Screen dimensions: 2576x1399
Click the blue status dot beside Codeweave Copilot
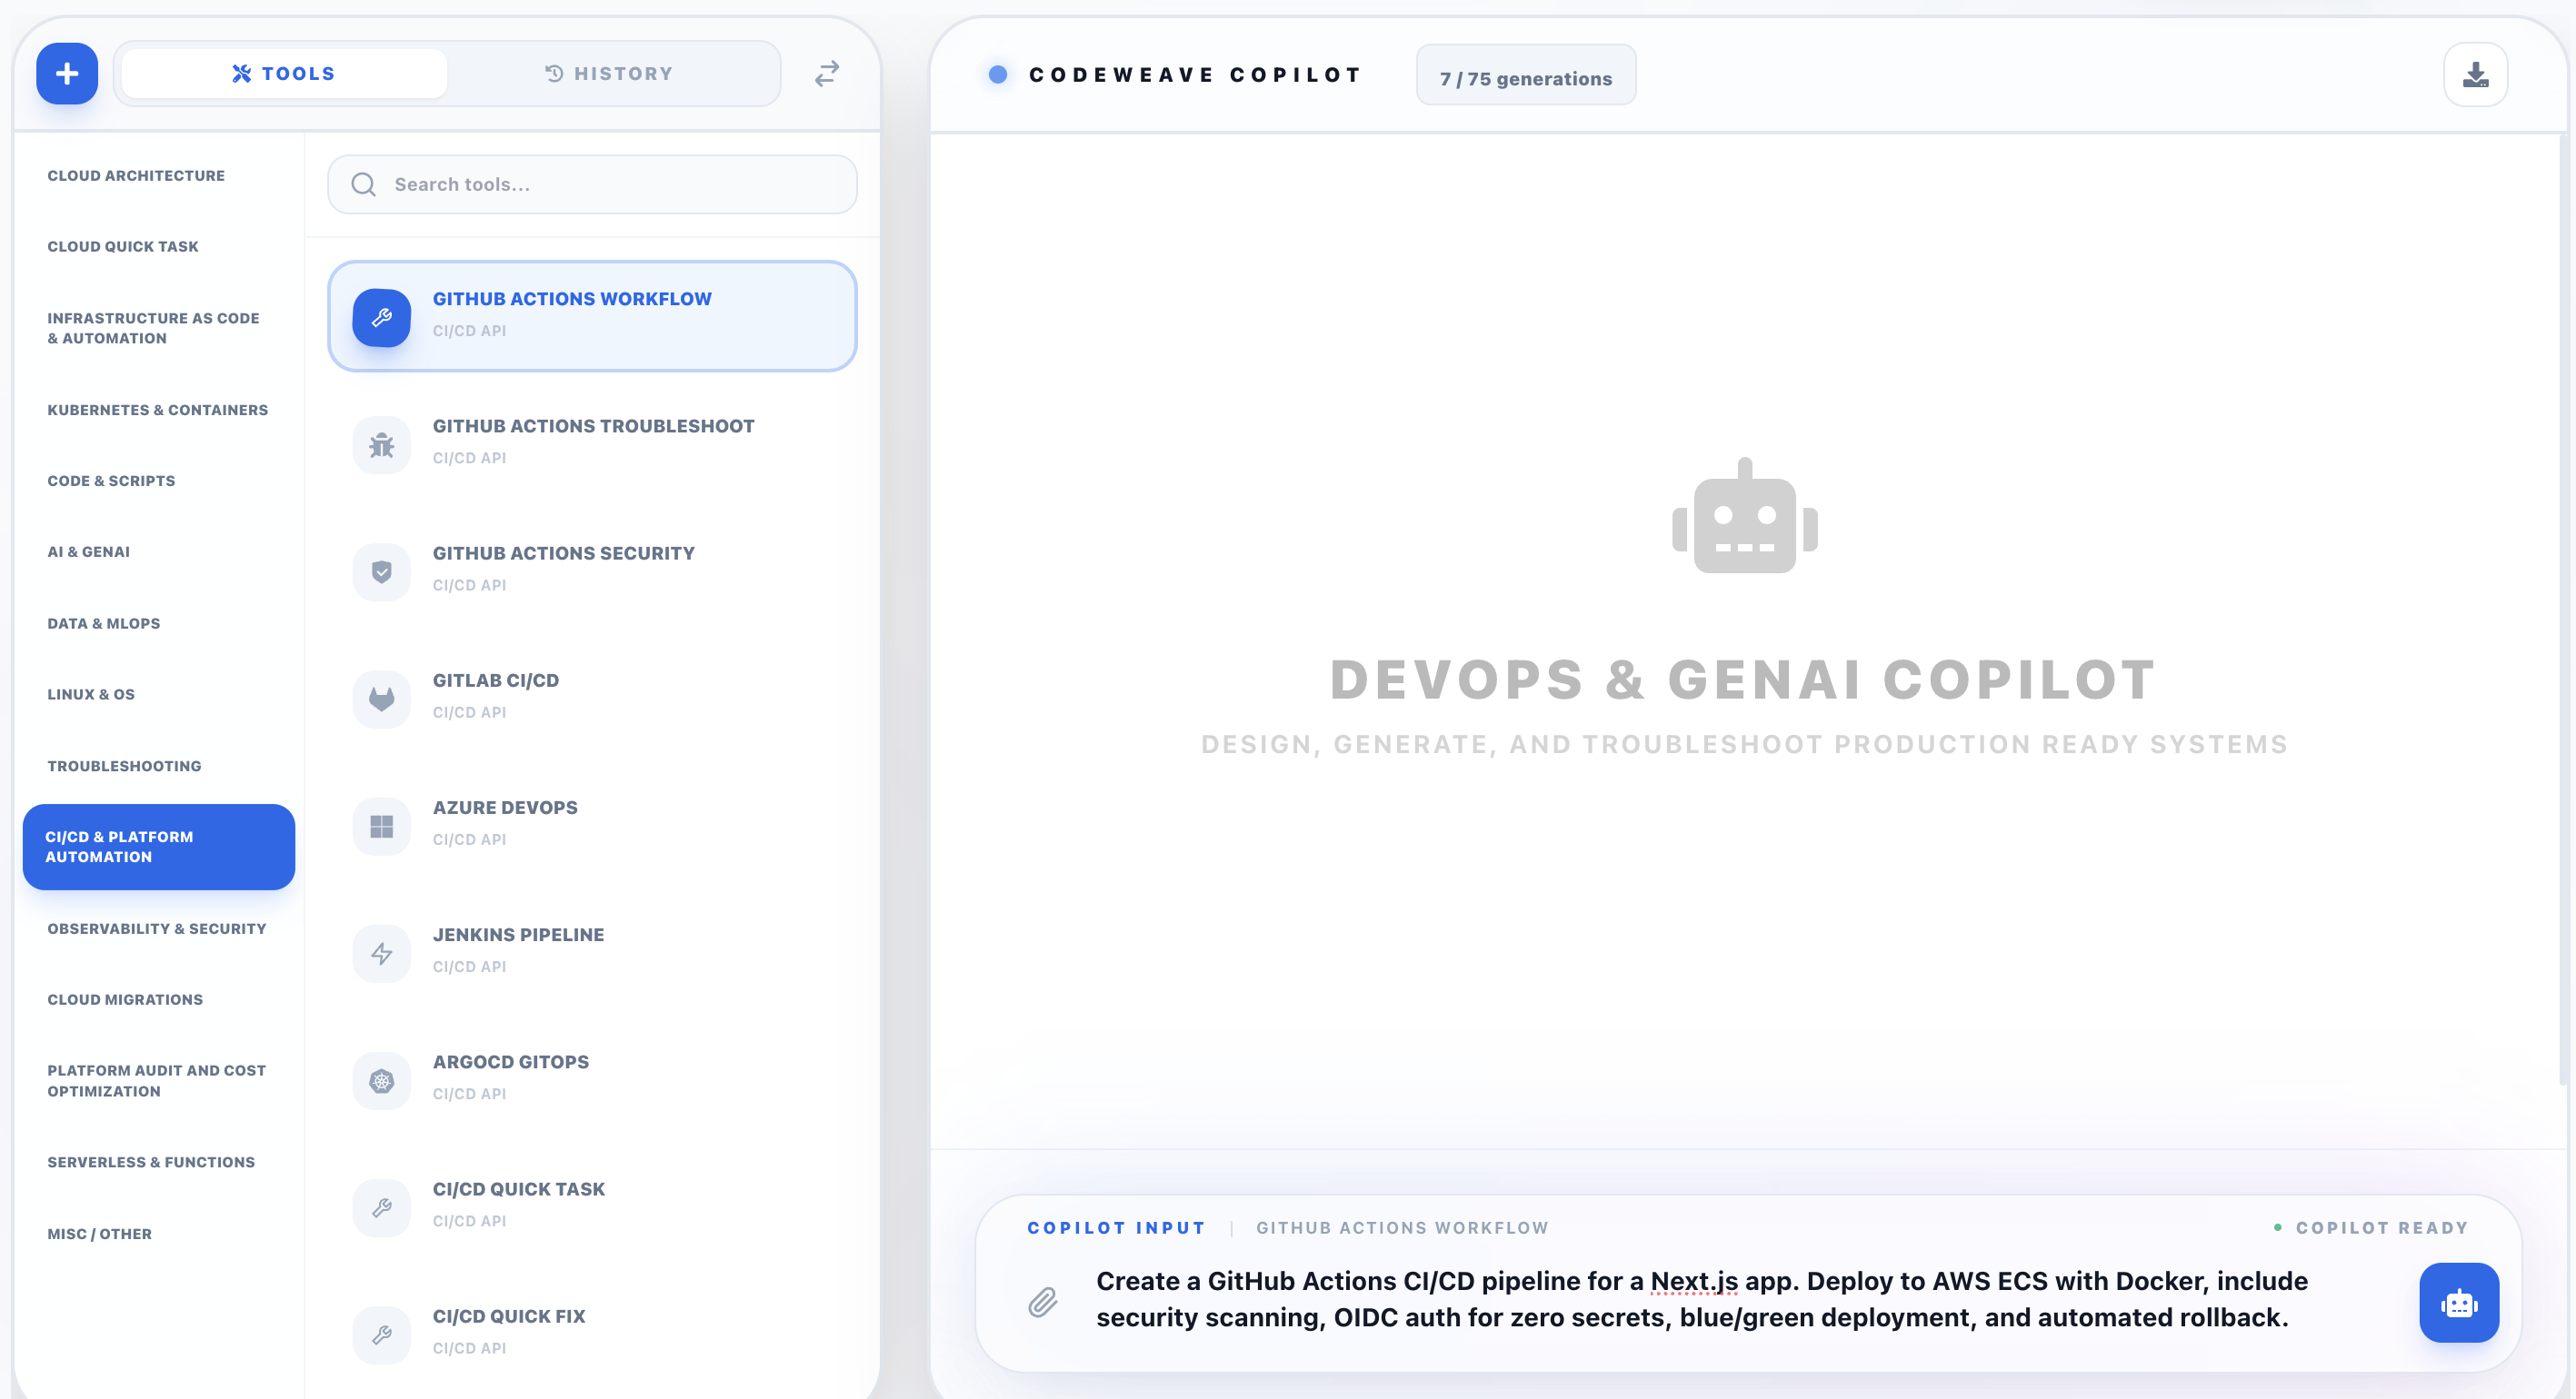point(997,73)
